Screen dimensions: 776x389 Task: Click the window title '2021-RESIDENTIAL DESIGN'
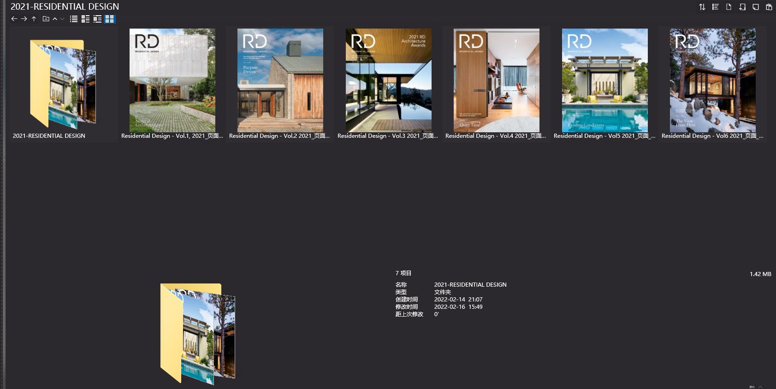65,6
